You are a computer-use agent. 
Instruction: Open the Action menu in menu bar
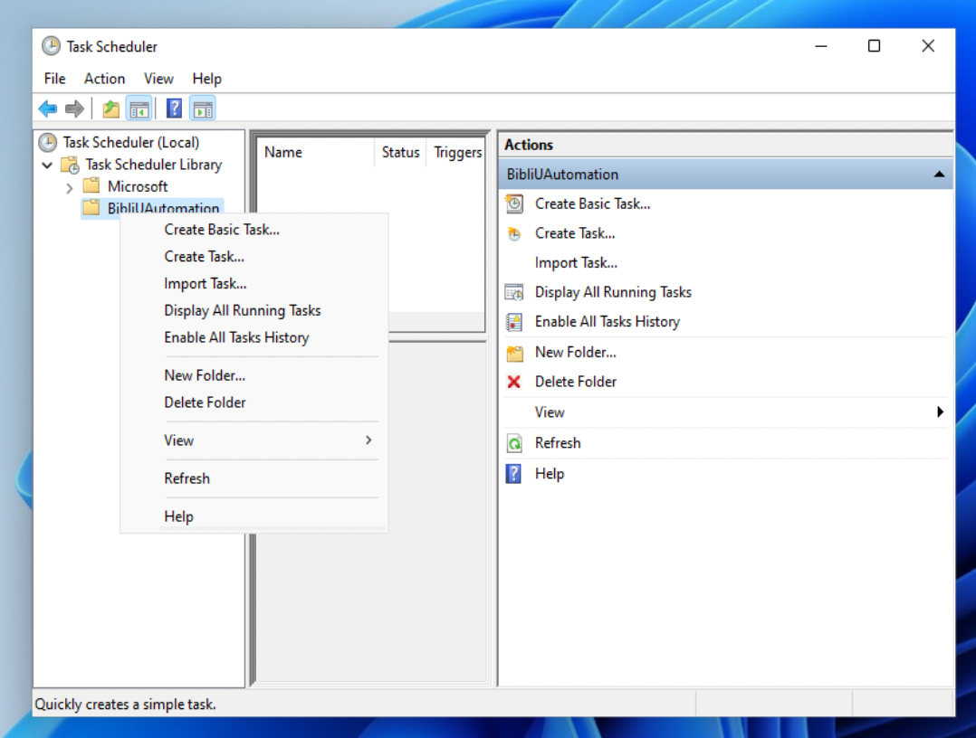[x=104, y=79]
